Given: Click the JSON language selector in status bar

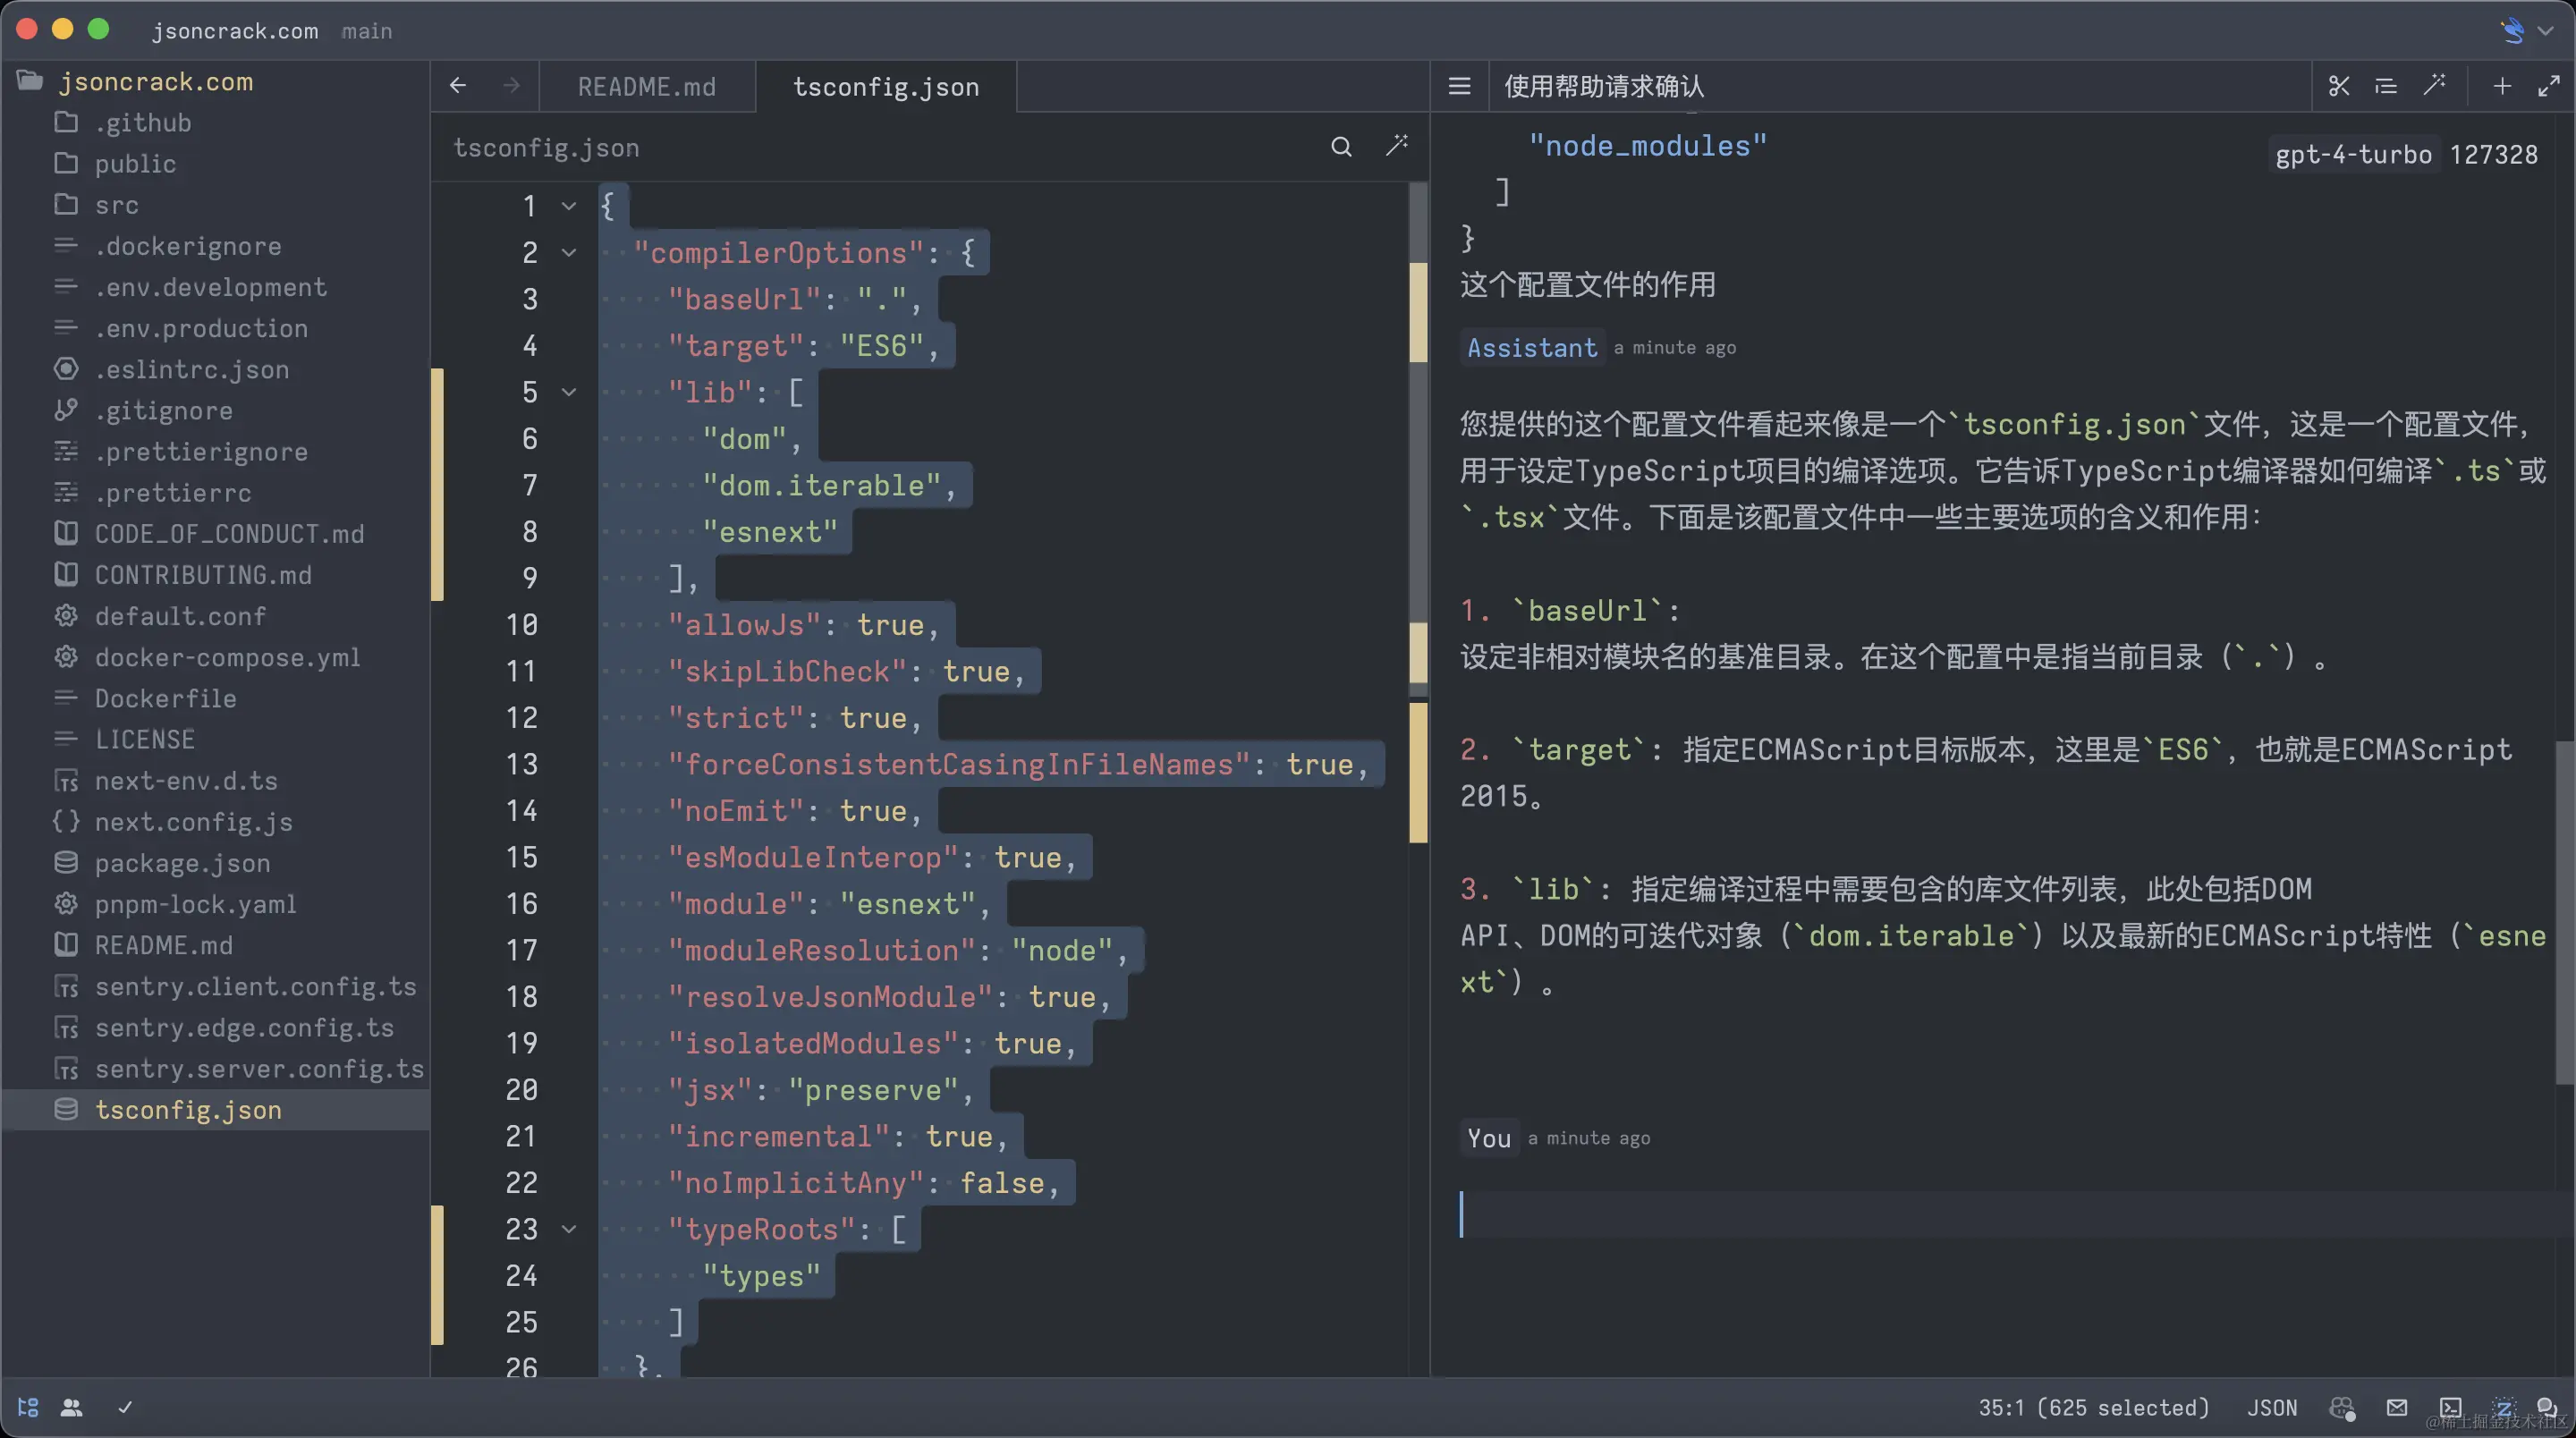Looking at the screenshot, I should pos(2272,1407).
